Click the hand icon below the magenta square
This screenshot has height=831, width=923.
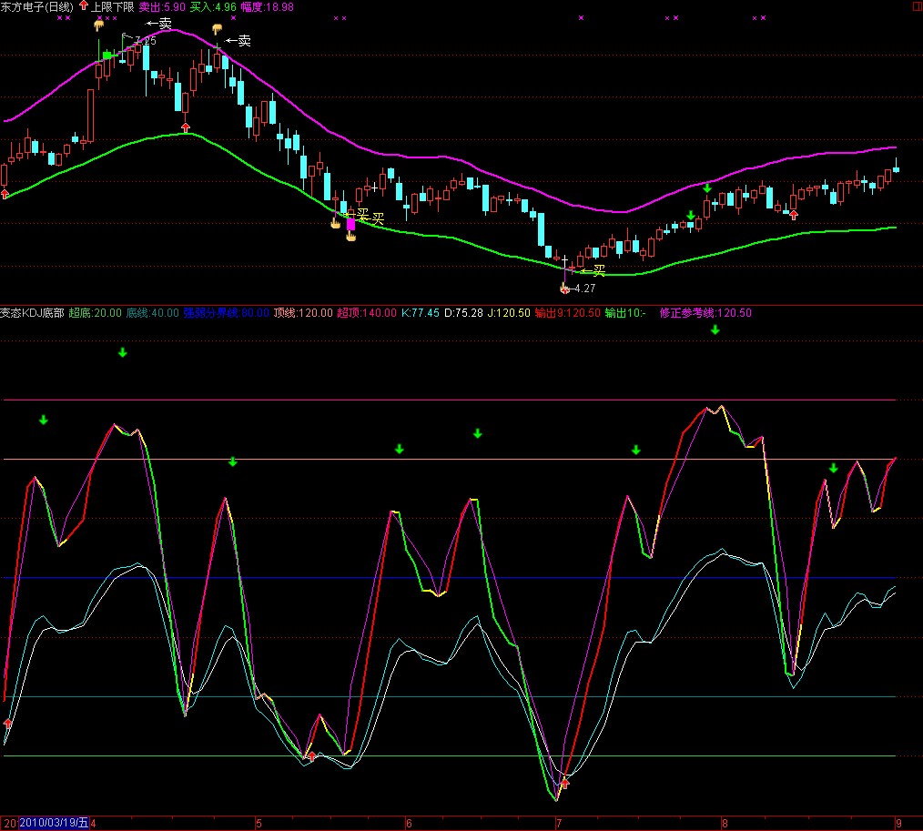(x=350, y=237)
